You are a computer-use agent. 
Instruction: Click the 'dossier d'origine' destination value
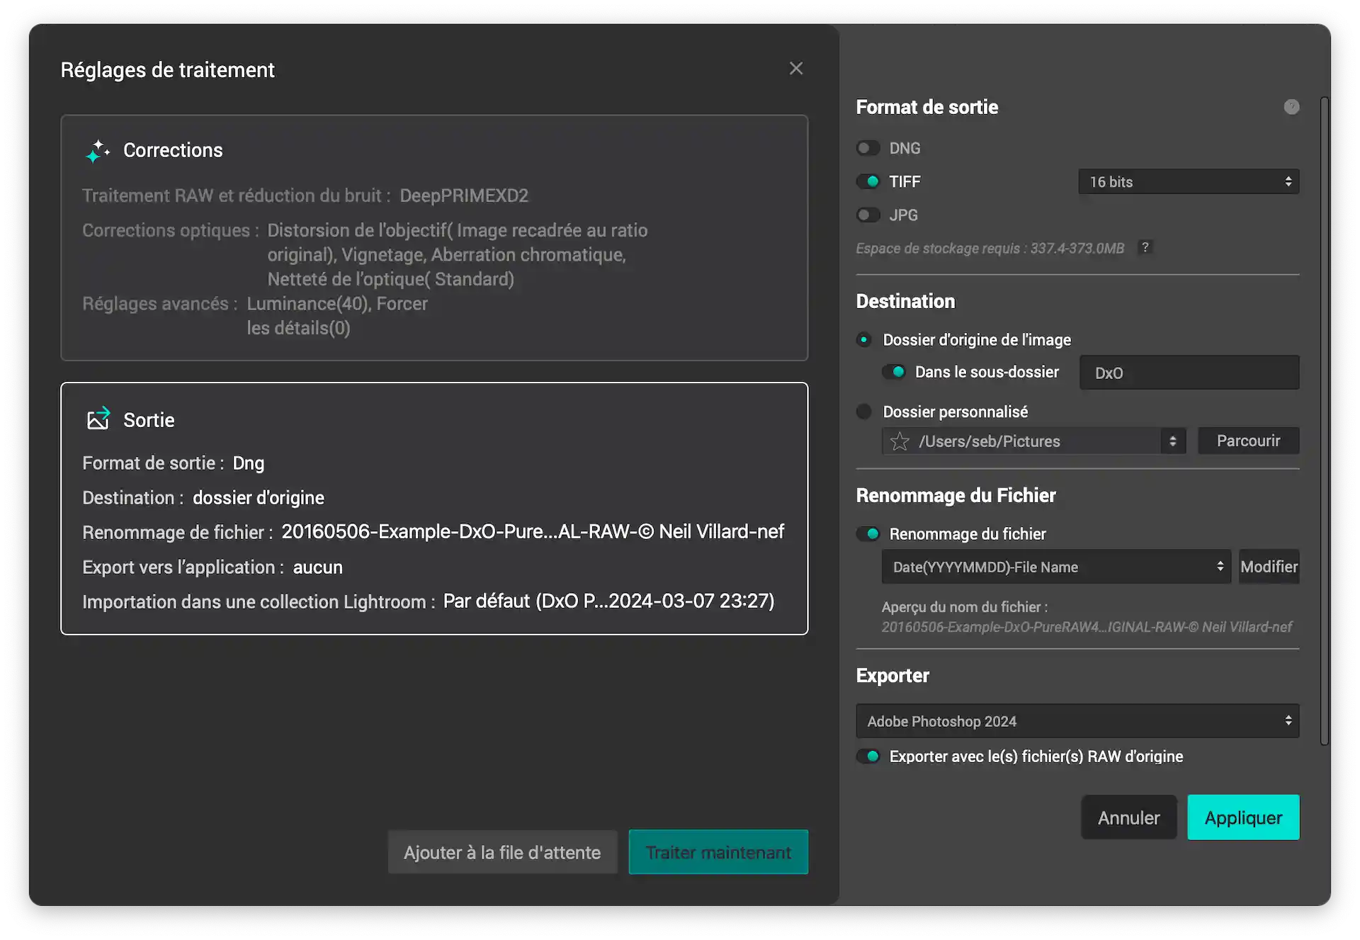pyautogui.click(x=259, y=498)
